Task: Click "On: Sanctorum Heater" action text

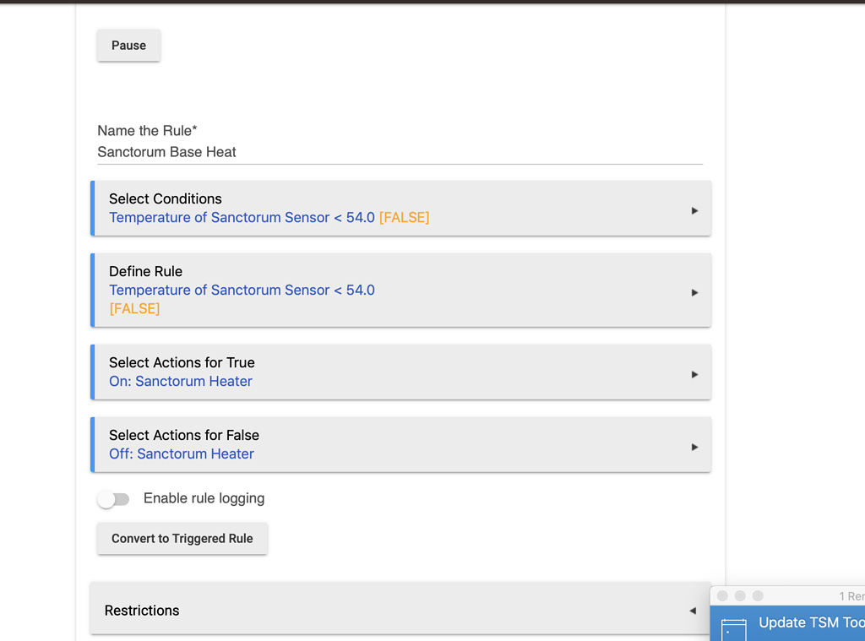Action: pos(181,382)
